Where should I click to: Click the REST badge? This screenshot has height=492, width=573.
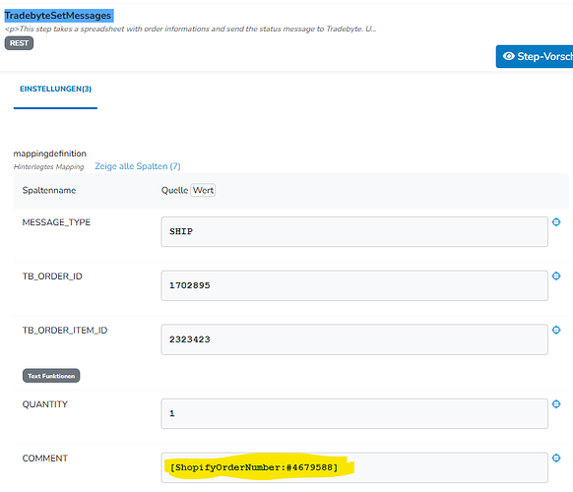(x=19, y=43)
